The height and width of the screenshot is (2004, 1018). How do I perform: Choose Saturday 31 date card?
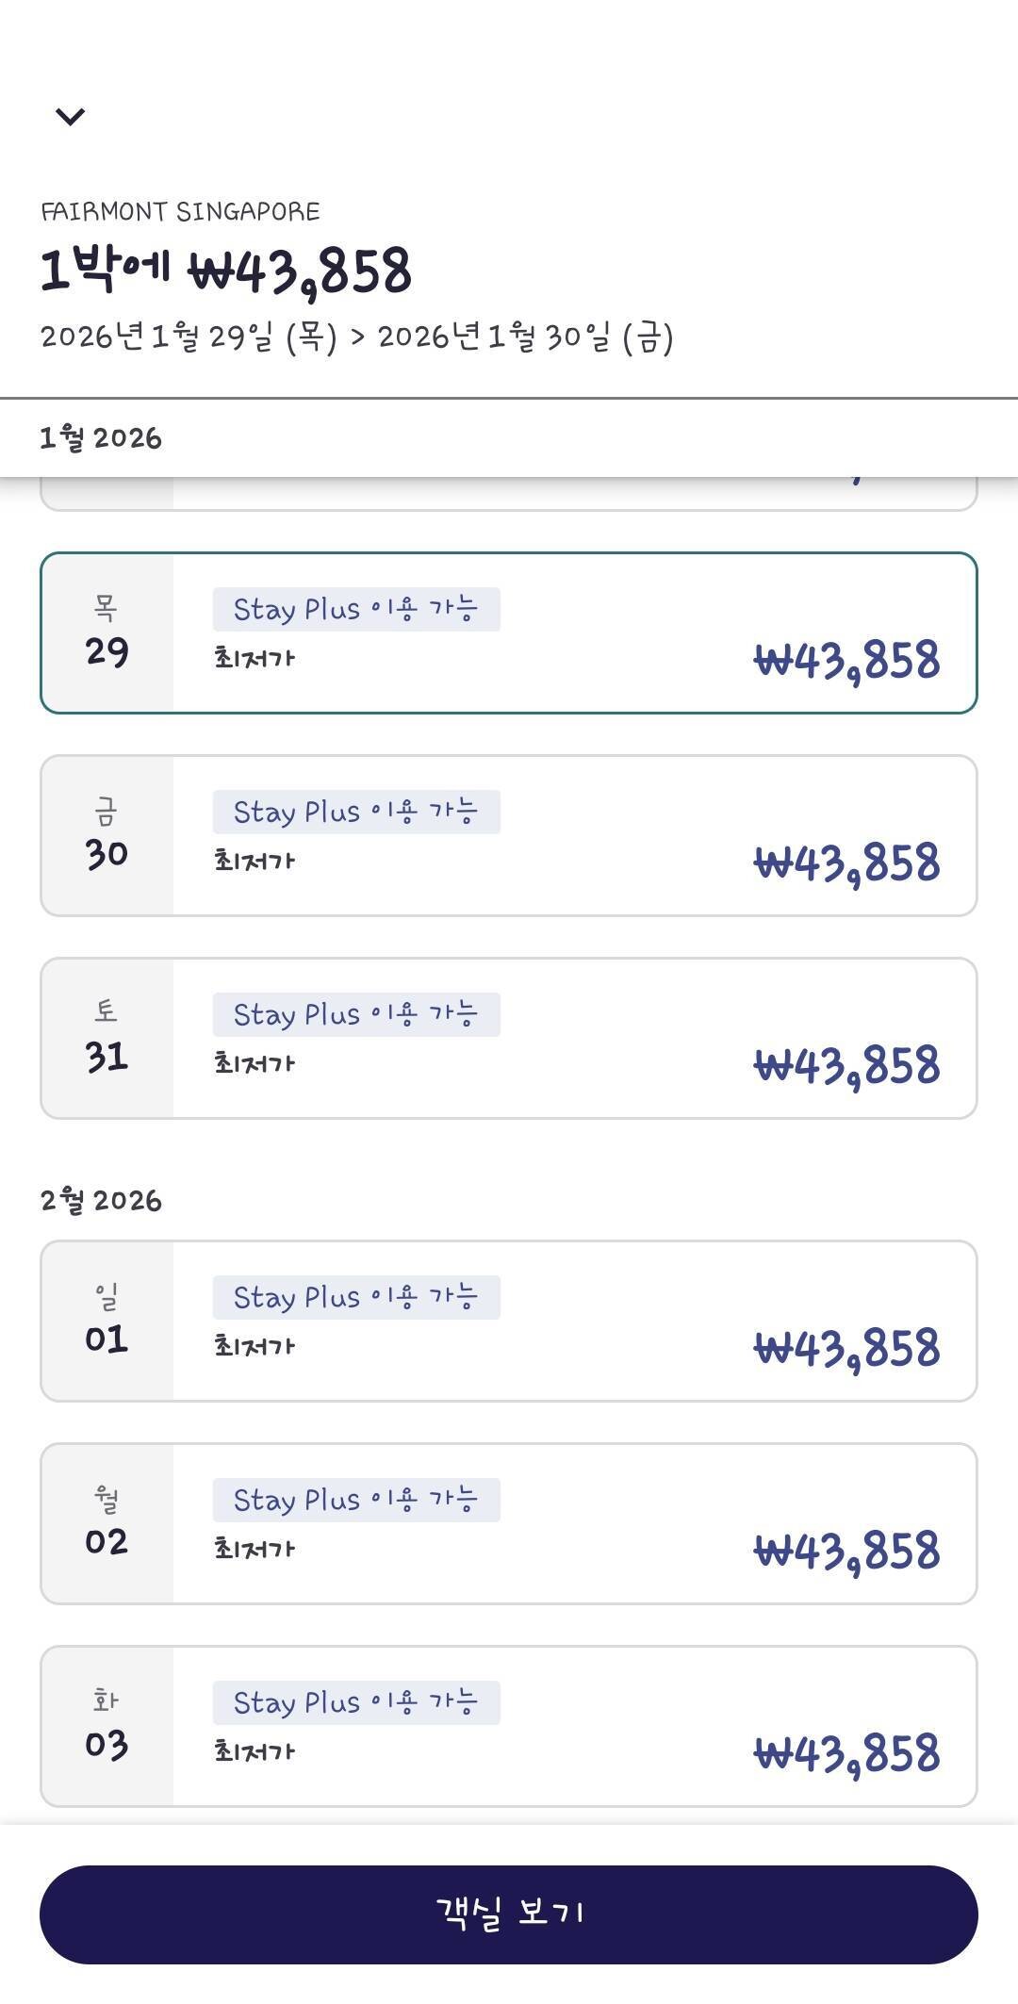(509, 1038)
